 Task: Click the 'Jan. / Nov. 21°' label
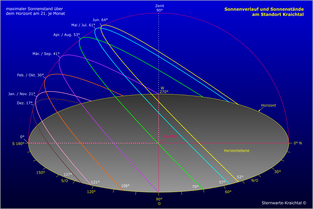click(22, 94)
